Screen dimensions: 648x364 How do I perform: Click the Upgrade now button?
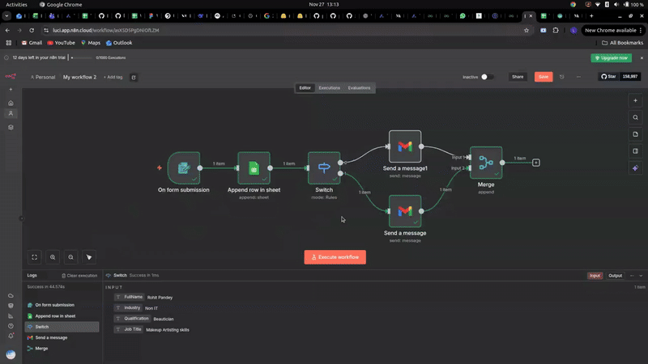612,57
